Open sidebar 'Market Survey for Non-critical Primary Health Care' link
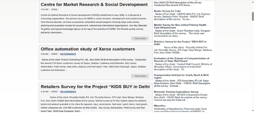The width and height of the screenshot is (257, 113). pyautogui.click(x=180, y=26)
